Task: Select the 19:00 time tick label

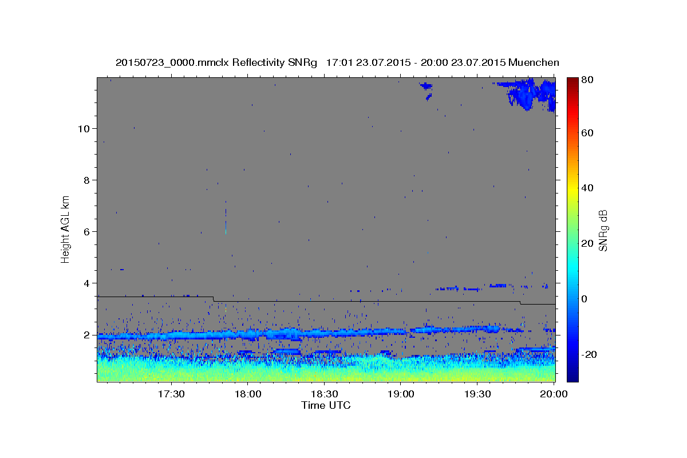Action: coord(401,394)
